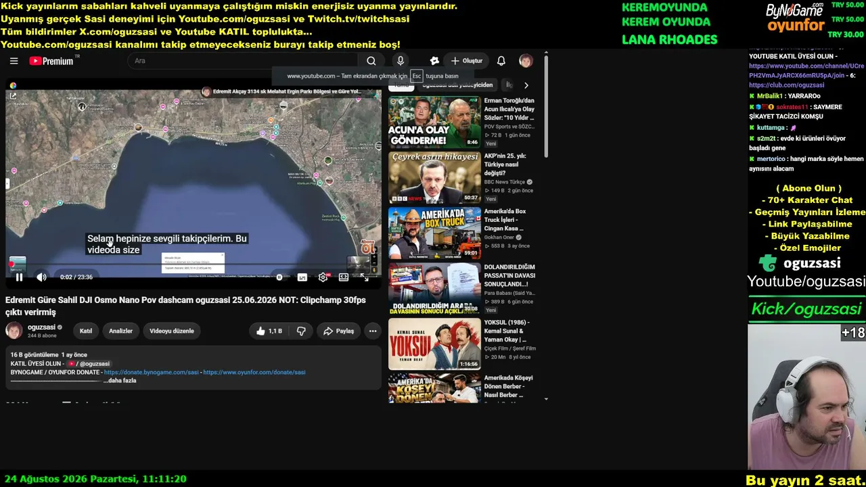866x487 pixels.
Task: Open the Çeyrek asrın hikayesi thumbnail
Action: (434, 177)
